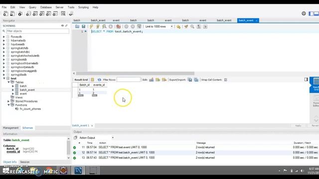Switch to the Management tab

(11, 128)
